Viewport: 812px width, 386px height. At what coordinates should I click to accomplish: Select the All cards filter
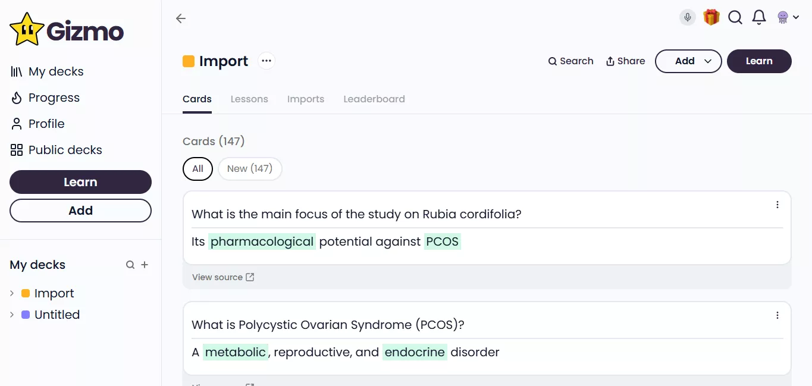click(x=197, y=168)
